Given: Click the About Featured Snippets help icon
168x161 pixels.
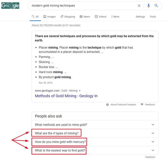Looking at the screenshot, I should pos(107,105).
